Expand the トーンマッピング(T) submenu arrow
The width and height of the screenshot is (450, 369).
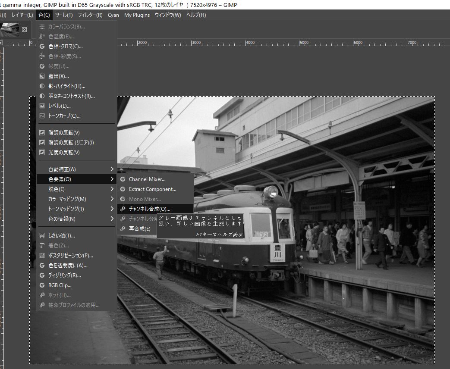point(112,209)
